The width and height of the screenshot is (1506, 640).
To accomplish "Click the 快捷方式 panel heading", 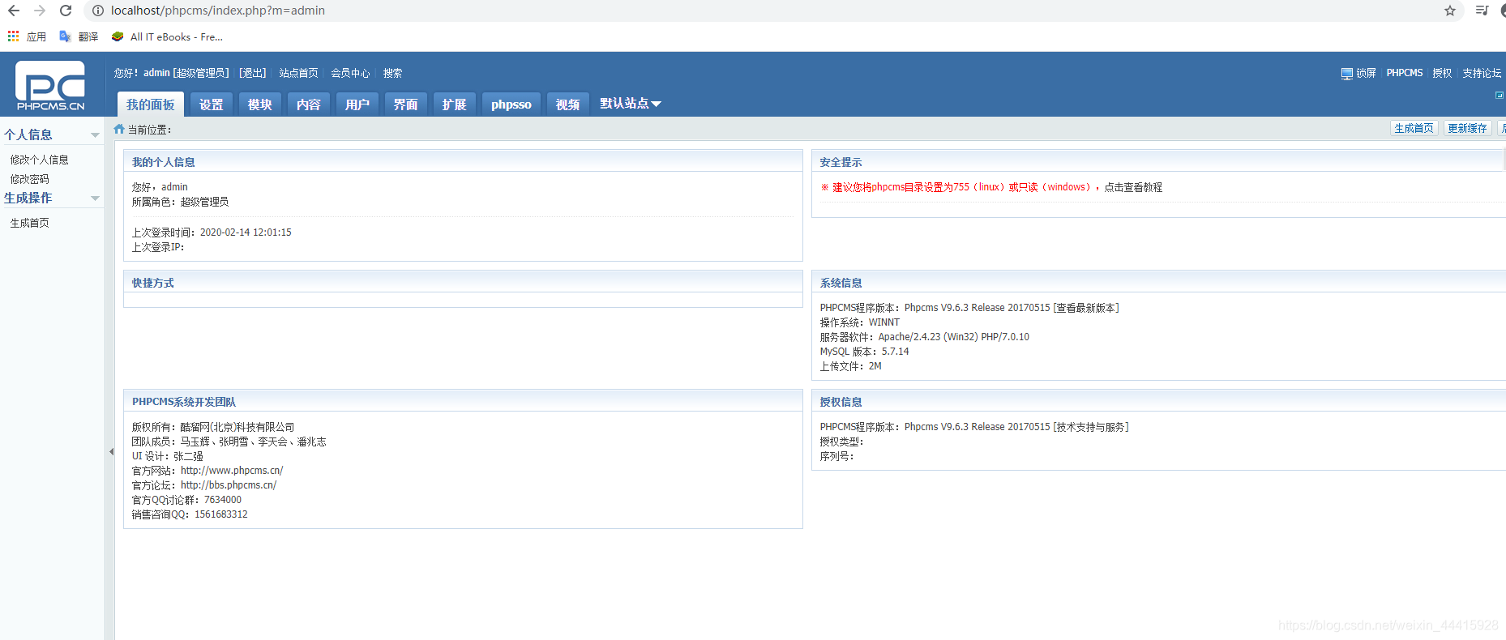I will coord(153,283).
